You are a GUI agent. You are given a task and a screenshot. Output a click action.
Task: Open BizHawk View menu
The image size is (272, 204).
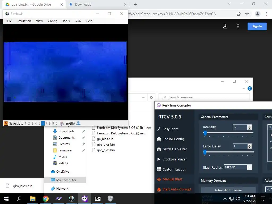39,21
